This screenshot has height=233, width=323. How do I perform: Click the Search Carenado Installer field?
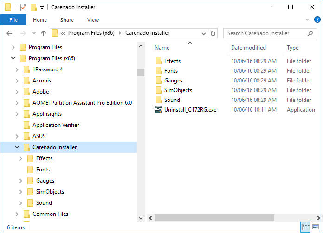tap(265, 33)
